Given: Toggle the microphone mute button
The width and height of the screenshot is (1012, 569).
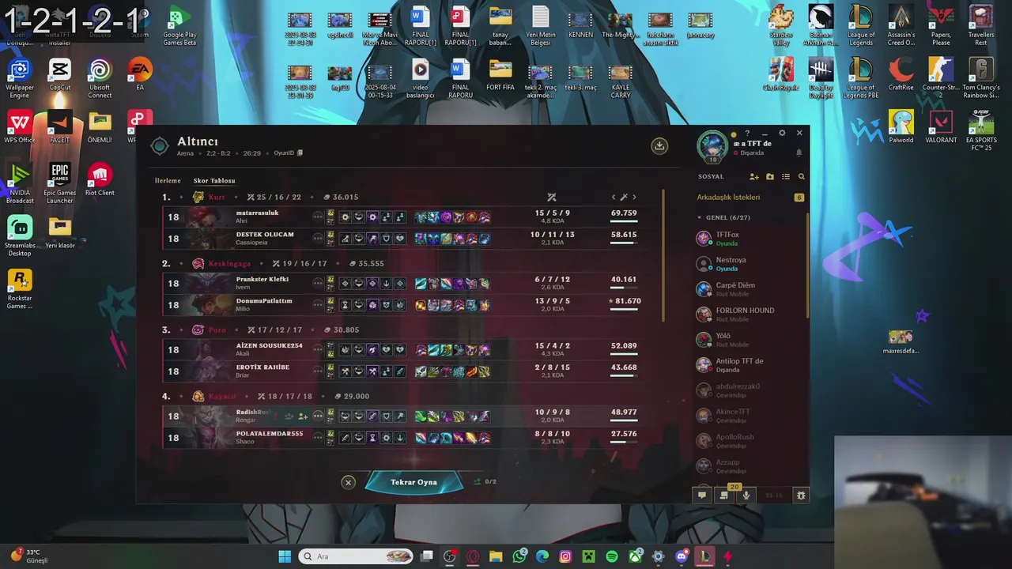Looking at the screenshot, I should pos(746,496).
